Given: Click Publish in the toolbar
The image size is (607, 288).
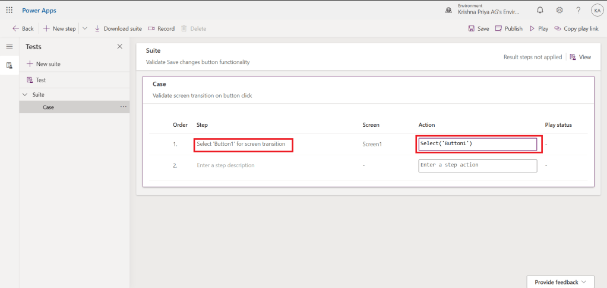Looking at the screenshot, I should click(x=509, y=28).
